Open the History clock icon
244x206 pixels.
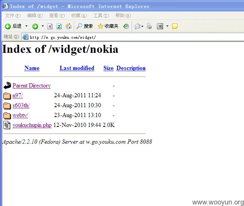126,26
